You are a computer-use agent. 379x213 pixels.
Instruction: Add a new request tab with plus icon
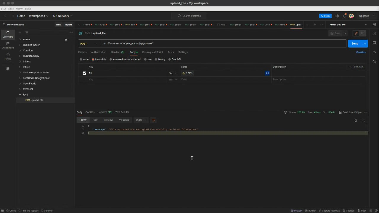tap(315, 25)
